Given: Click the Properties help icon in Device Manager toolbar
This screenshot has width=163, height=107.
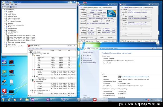Looking at the screenshot, I should (11, 7).
